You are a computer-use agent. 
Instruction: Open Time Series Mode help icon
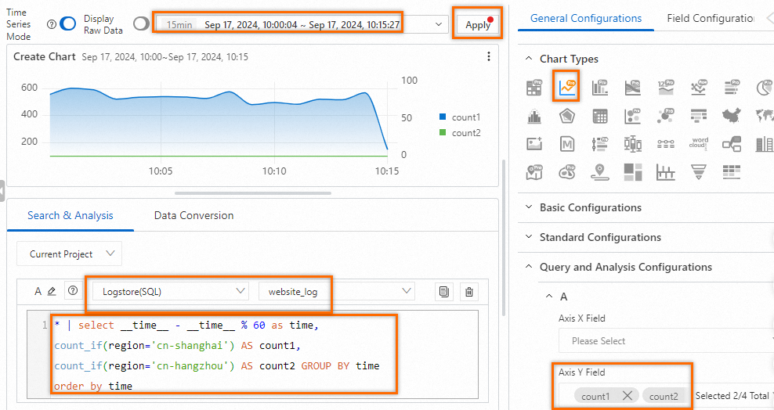52,24
